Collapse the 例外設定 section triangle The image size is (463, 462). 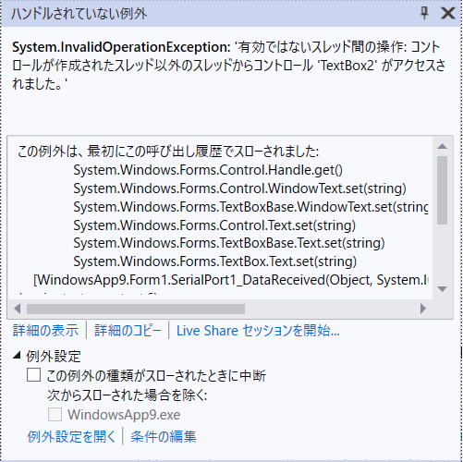17,356
